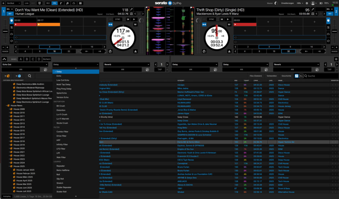Toggle the REC recording panel
Viewport: 339px width, 199px height.
point(48,3)
